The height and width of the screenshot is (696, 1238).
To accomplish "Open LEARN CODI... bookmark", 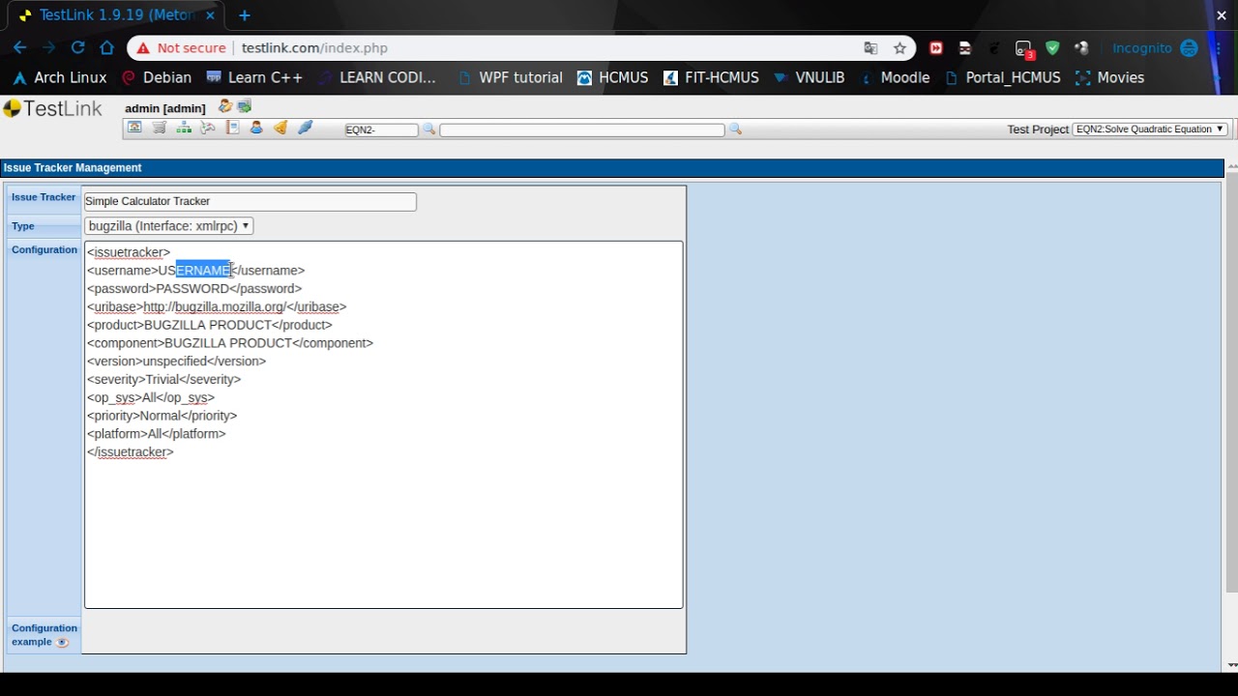I will (x=377, y=77).
